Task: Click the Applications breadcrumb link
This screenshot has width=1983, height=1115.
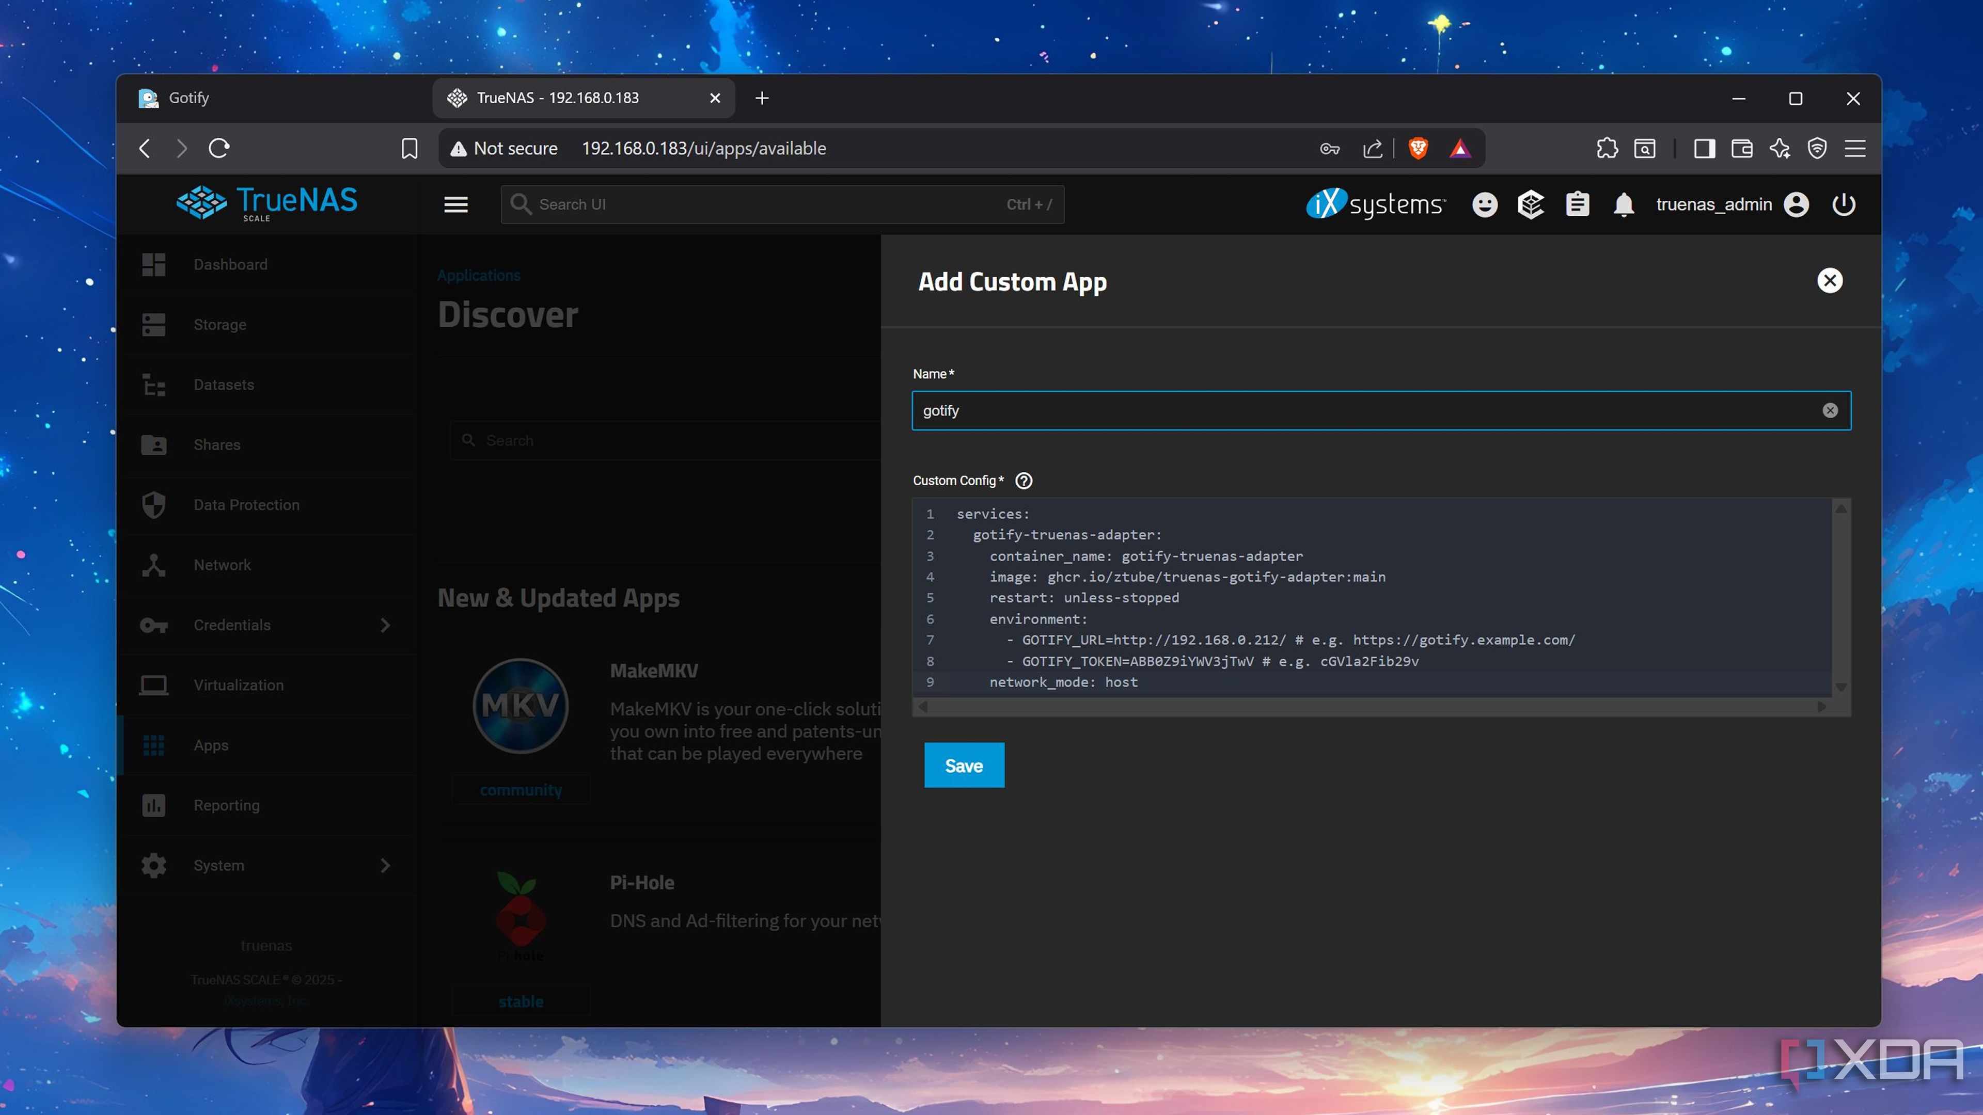Action: [x=478, y=276]
